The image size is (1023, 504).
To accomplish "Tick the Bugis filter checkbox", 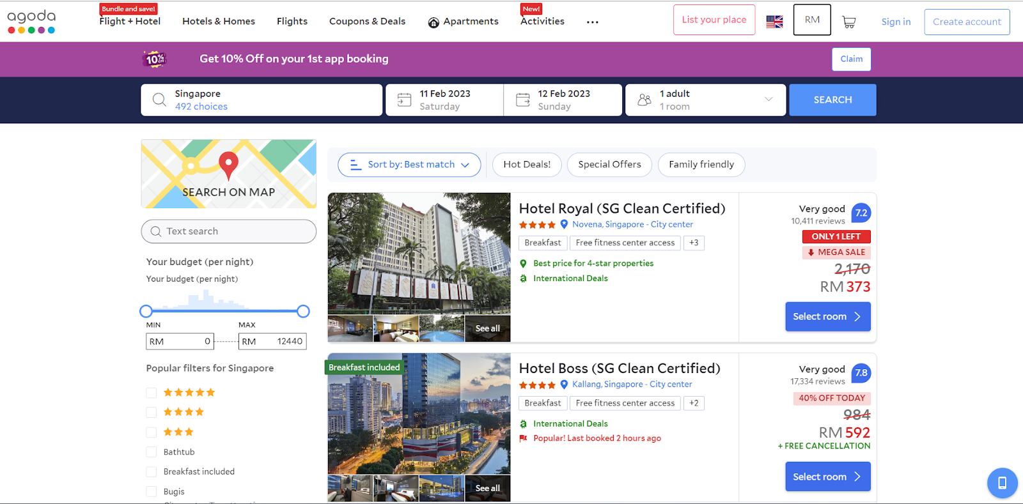I will 152,492.
